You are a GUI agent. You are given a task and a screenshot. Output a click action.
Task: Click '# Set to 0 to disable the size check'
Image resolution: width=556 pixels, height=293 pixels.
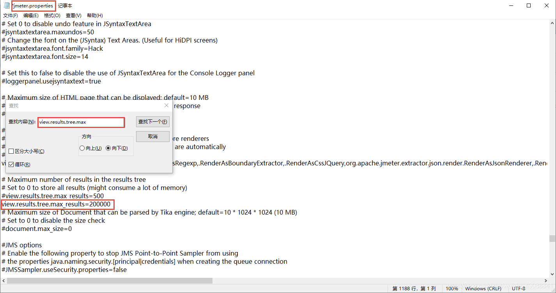tap(53, 220)
